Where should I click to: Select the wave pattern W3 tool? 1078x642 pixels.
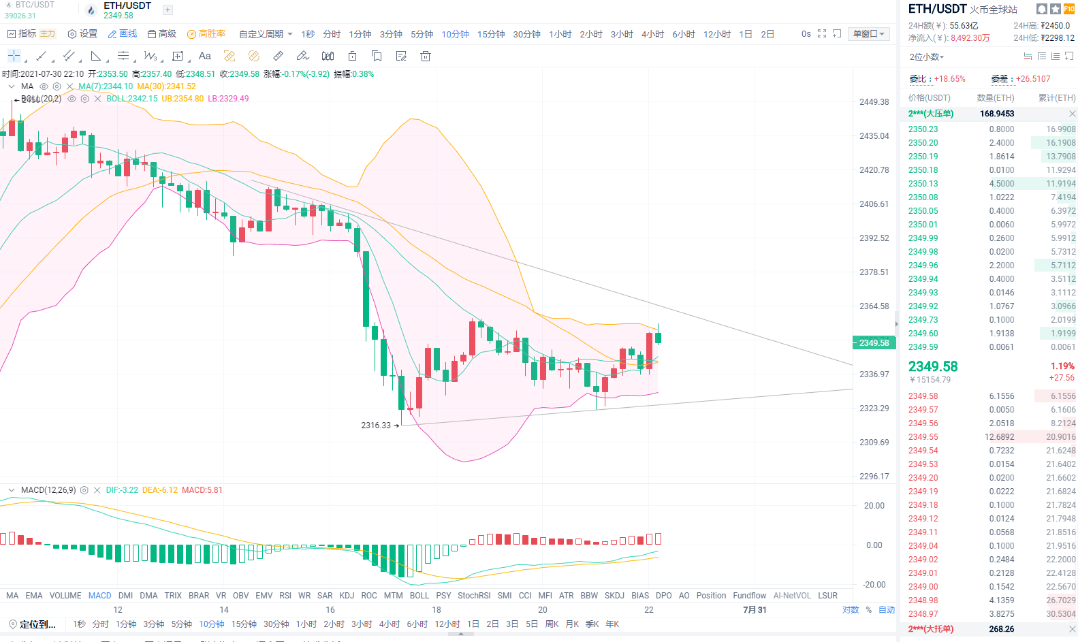coord(150,56)
